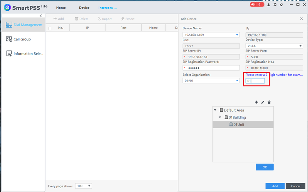
Task: Open Call Group in the sidebar
Action: [x=23, y=39]
